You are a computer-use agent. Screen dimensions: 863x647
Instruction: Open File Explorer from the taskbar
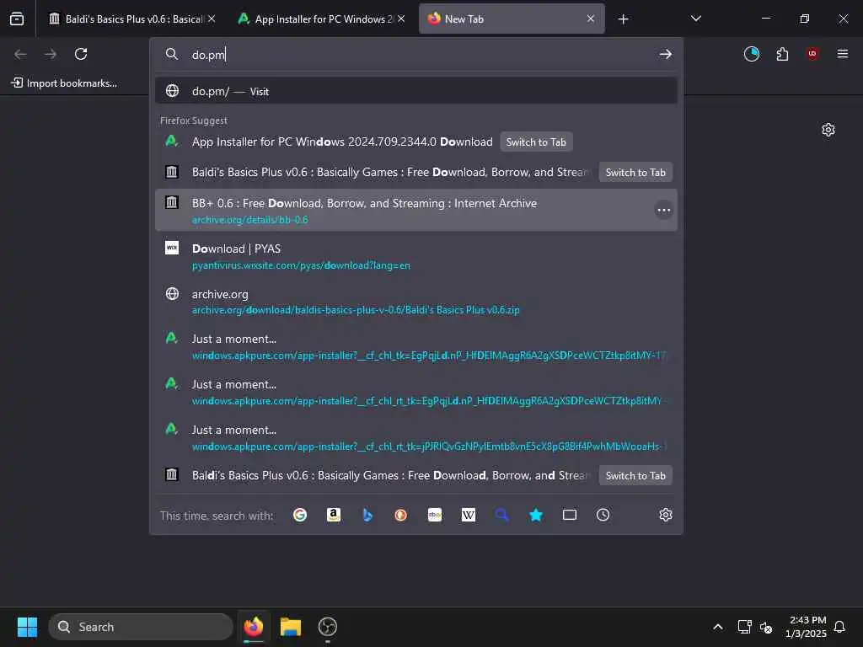[x=291, y=627]
